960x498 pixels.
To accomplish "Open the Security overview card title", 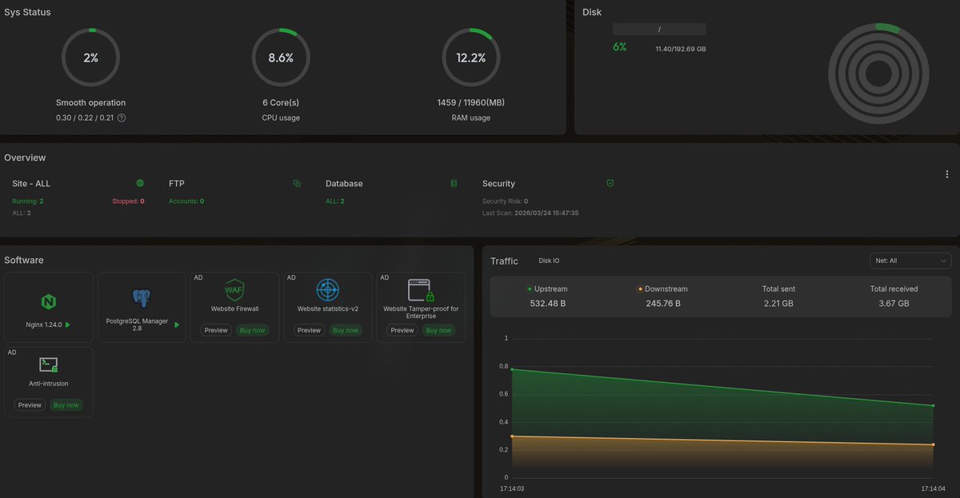I will pos(498,184).
